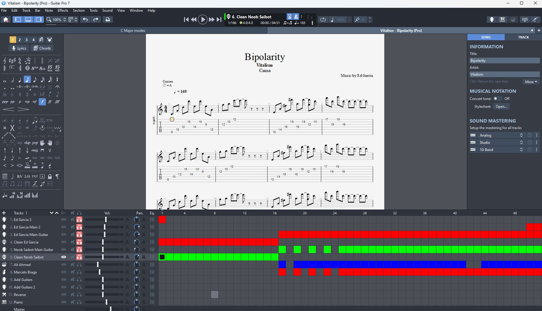The height and width of the screenshot is (311, 542).
Task: Open the zoom level stepper
Action: click(x=65, y=20)
